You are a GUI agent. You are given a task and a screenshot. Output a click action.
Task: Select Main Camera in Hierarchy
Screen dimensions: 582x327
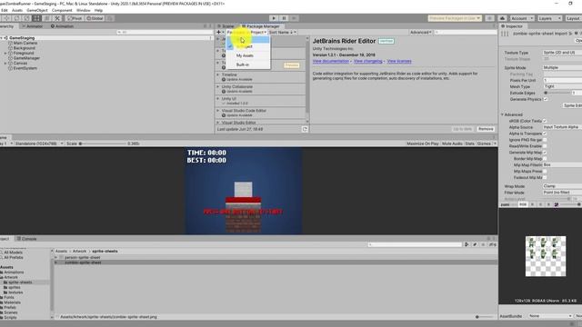[x=25, y=43]
